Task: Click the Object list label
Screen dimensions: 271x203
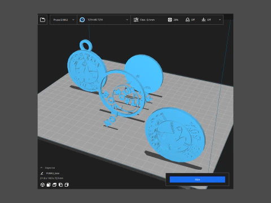Action: point(50,168)
